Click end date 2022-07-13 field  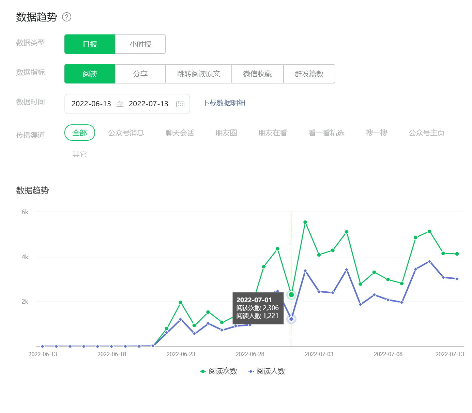click(149, 104)
